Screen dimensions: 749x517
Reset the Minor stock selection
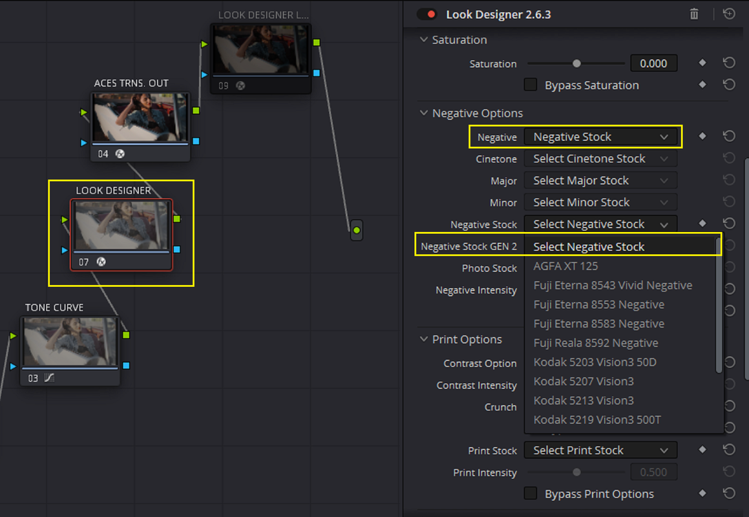729,202
